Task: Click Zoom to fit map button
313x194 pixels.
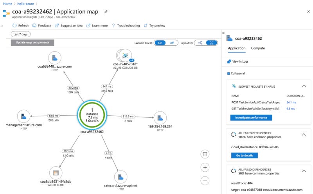Action: tap(205, 154)
